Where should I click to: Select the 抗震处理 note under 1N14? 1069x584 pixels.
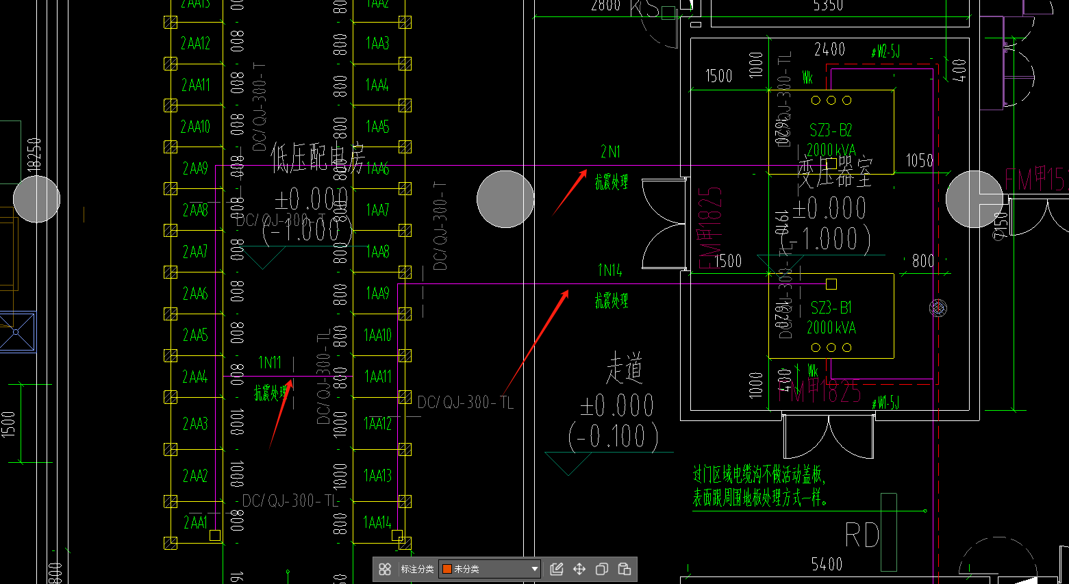[x=611, y=300]
